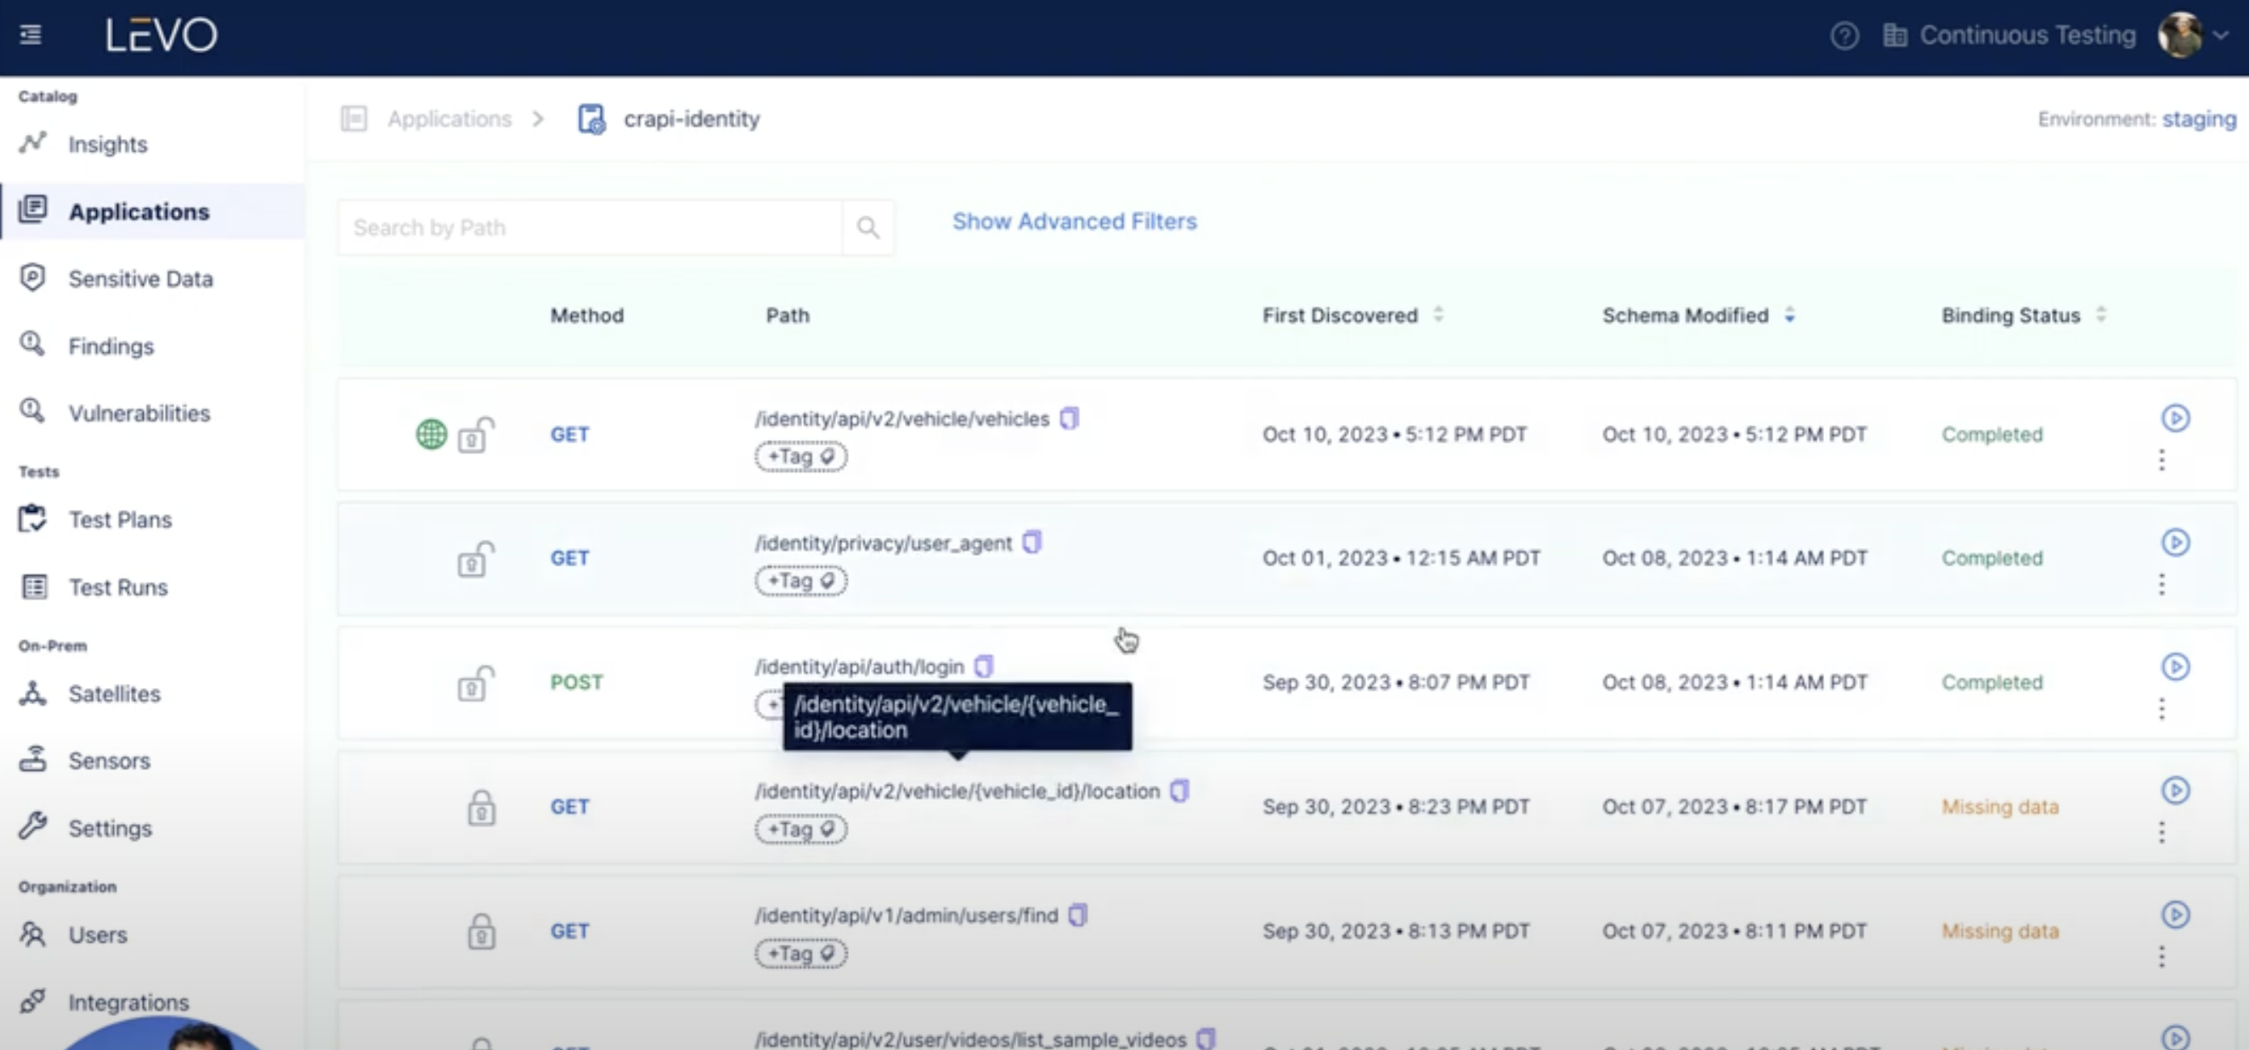Open Sensitive Data in sidebar
Screen dimensions: 2249x1050
[x=140, y=279]
